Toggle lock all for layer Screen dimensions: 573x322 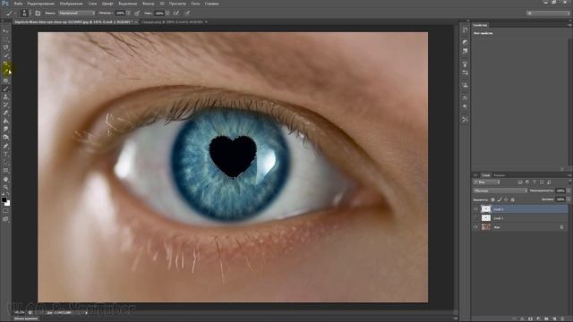pyautogui.click(x=513, y=199)
